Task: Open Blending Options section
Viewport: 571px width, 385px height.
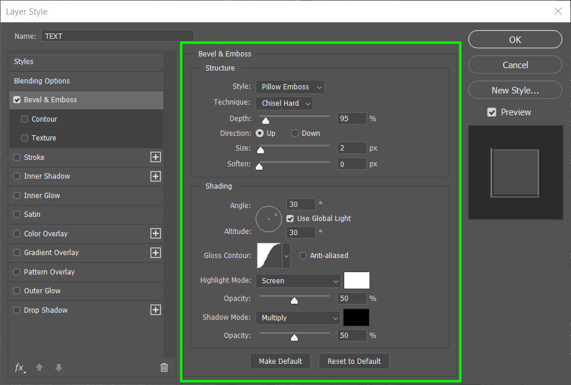Action: tap(86, 81)
